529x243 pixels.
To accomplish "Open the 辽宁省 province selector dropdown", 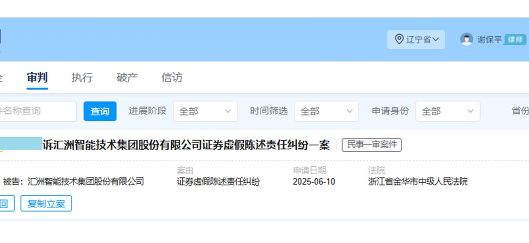I will [x=416, y=39].
